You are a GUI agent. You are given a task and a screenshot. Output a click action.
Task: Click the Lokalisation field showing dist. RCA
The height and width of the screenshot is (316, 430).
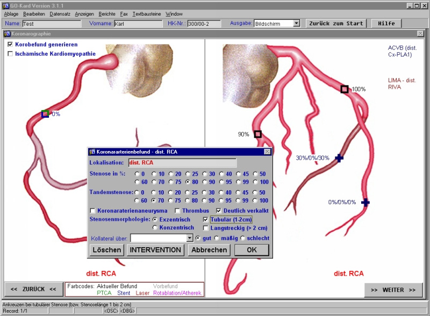click(182, 163)
